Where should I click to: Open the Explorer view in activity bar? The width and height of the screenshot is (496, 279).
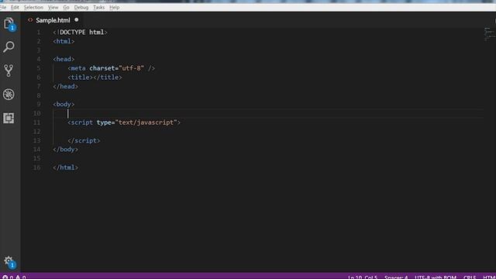click(x=9, y=23)
